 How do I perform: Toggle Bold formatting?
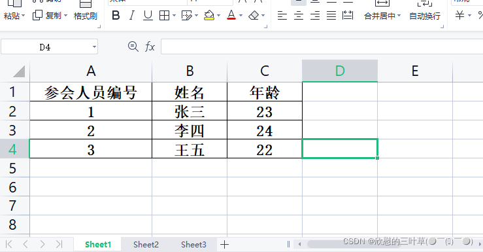click(116, 15)
